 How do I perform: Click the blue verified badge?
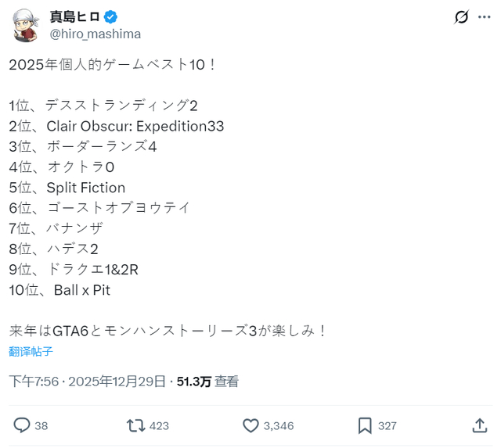tap(112, 17)
